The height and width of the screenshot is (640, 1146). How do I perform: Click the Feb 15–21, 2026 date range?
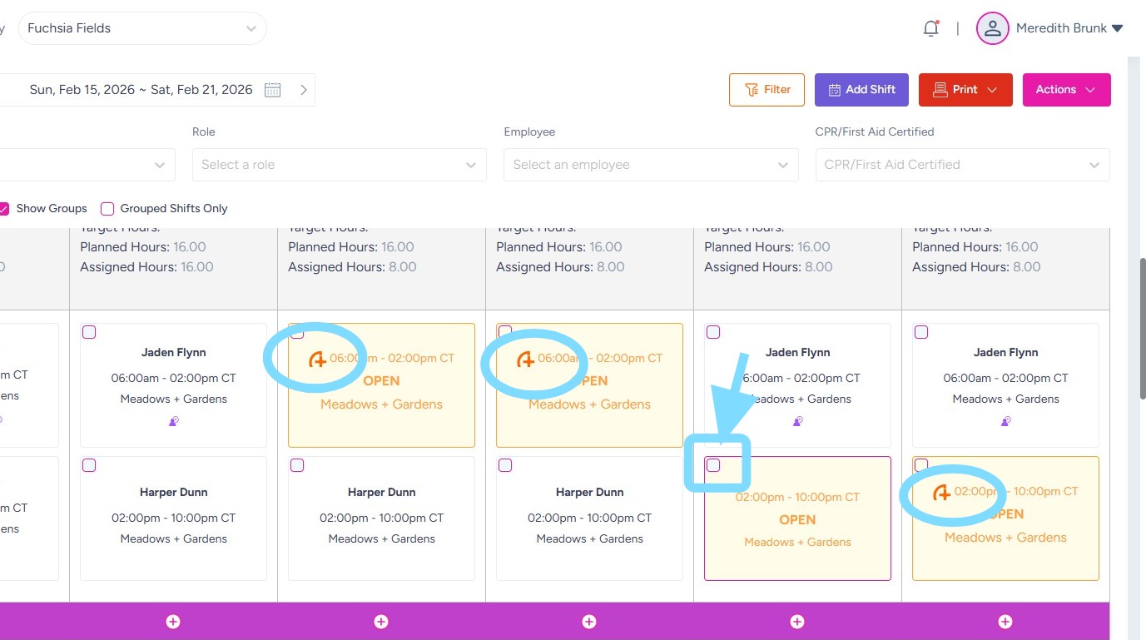pyautogui.click(x=141, y=90)
